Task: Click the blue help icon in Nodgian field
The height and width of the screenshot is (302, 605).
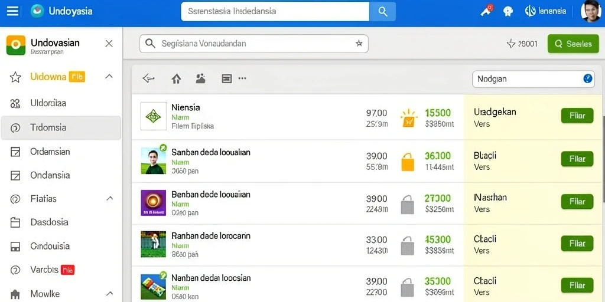Action: coord(588,78)
